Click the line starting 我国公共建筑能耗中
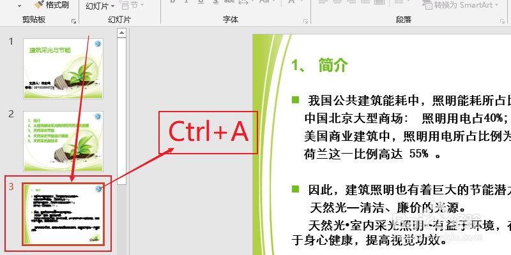Viewport: 511px width, 255px height. point(409,101)
